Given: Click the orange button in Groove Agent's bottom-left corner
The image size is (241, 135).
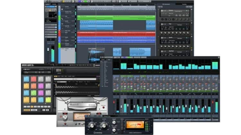Looking at the screenshot, I should click(x=27, y=110).
